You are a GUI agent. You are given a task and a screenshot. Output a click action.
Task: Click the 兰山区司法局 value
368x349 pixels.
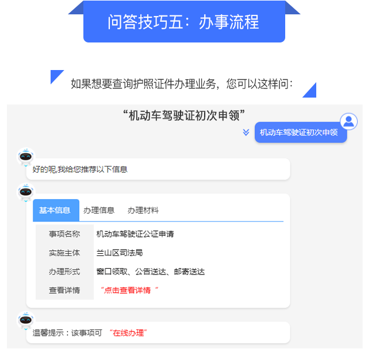click(x=120, y=253)
